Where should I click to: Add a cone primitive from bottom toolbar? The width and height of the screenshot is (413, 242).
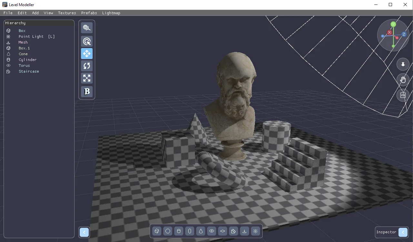[x=201, y=231]
